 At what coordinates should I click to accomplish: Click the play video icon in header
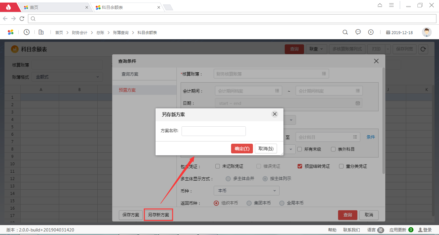pos(371,32)
